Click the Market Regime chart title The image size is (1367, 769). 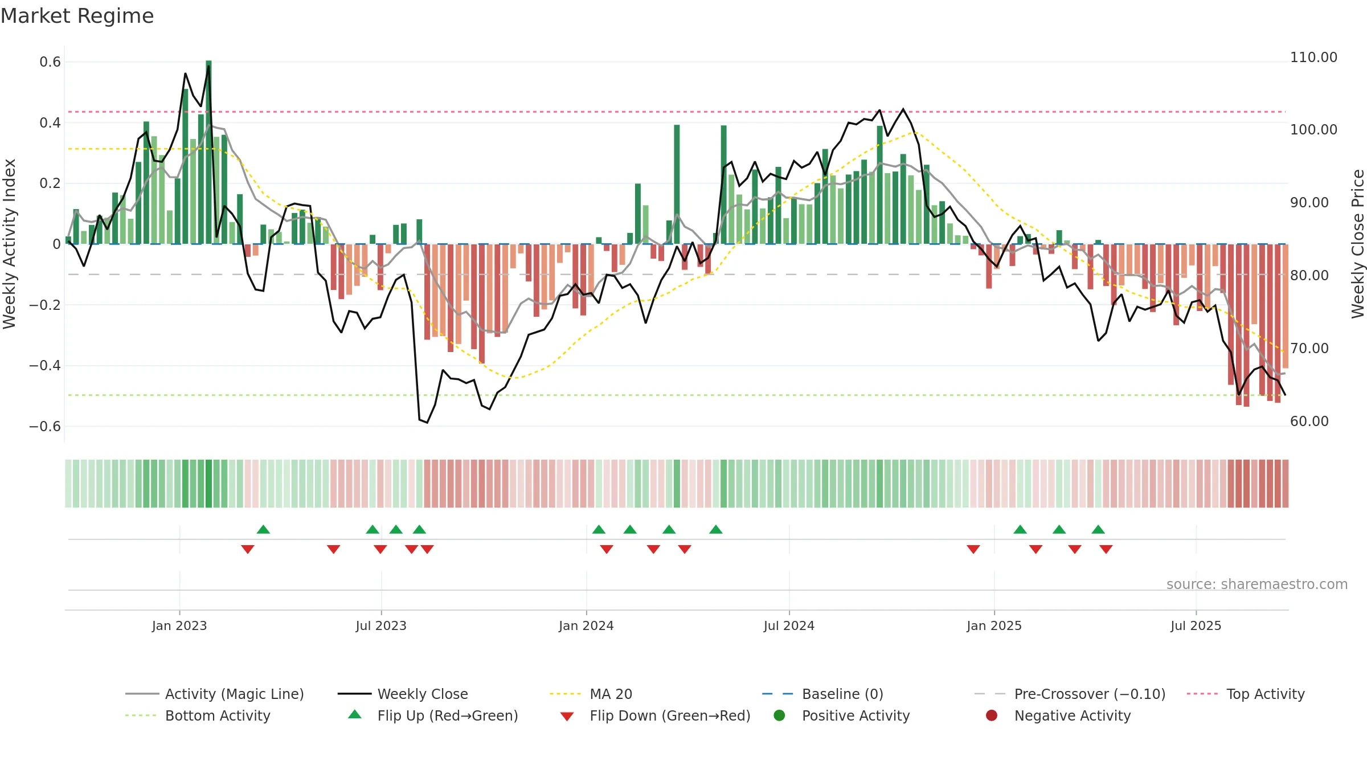tap(77, 16)
